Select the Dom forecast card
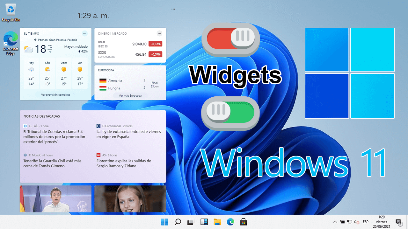The image size is (408, 229). [64, 73]
